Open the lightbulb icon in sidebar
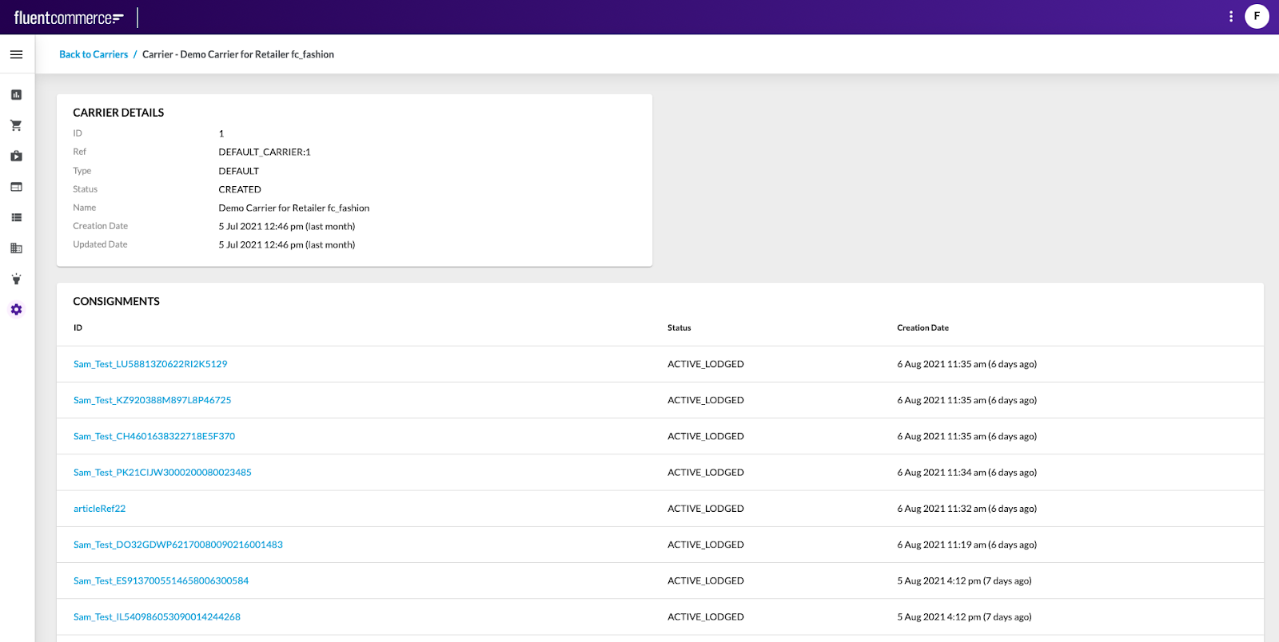This screenshot has width=1279, height=642. 16,279
